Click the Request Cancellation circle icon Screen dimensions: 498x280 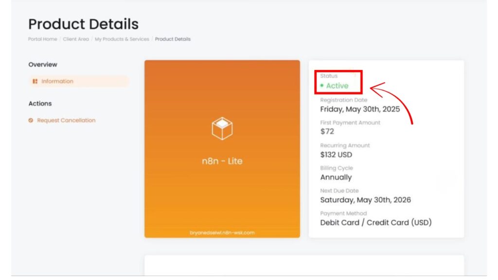point(31,121)
